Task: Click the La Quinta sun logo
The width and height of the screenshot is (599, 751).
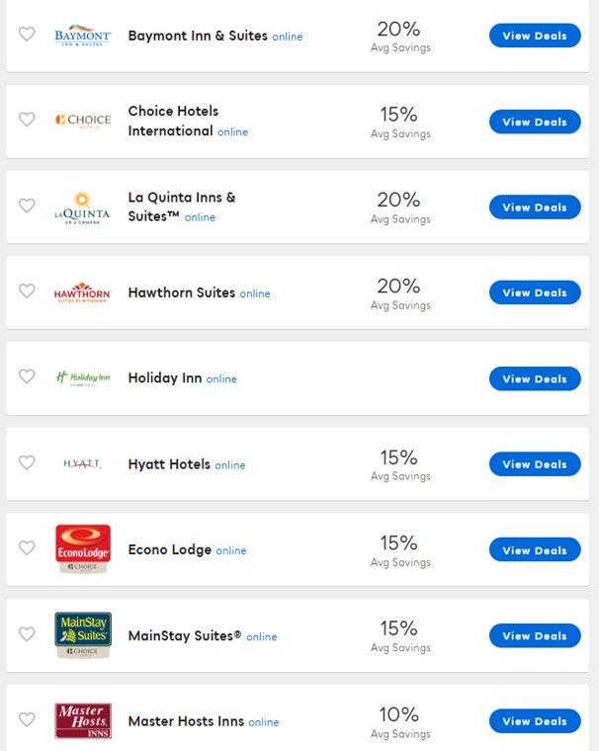Action: [x=83, y=208]
